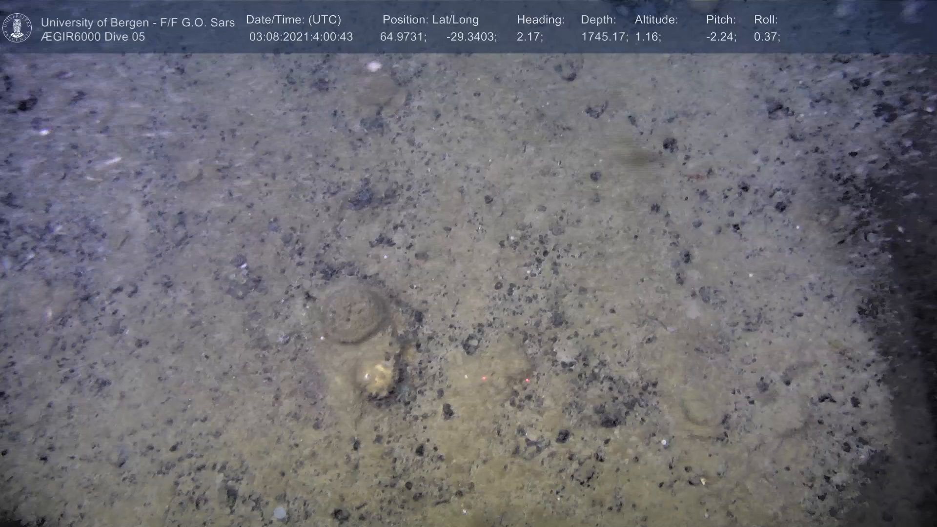Click the 'Depth:' label

598,20
